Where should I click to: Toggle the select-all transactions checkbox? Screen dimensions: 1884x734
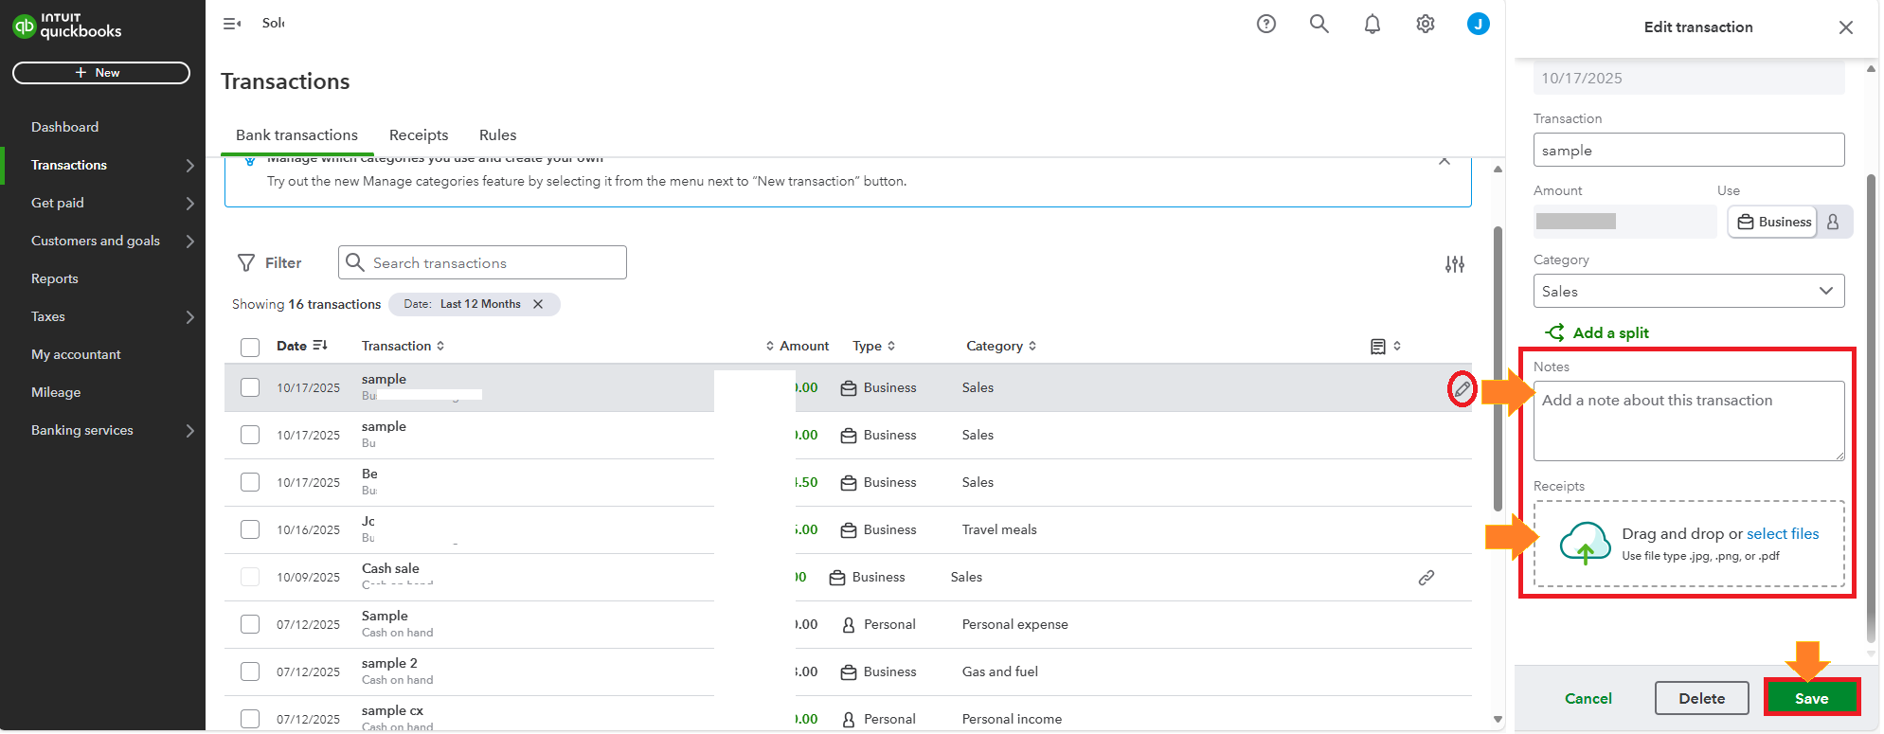(x=250, y=347)
